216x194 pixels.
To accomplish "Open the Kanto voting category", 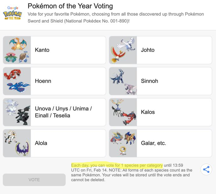I will tap(54, 50).
